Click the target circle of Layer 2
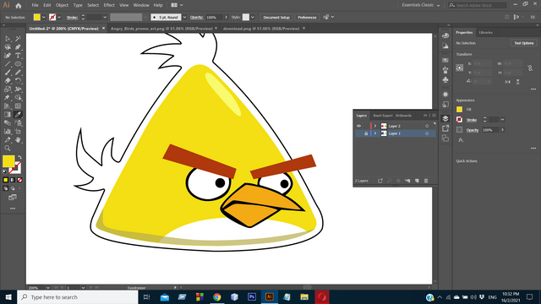The width and height of the screenshot is (541, 304). pyautogui.click(x=427, y=126)
